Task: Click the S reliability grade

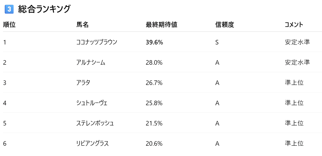Action: [217, 42]
